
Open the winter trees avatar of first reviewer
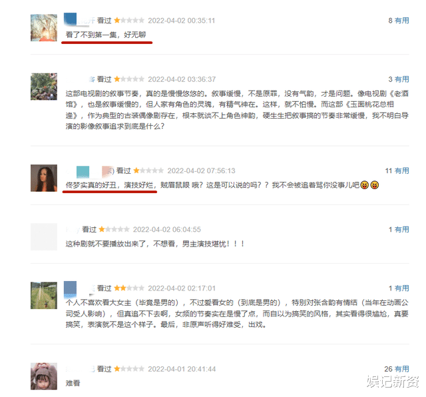44,28
